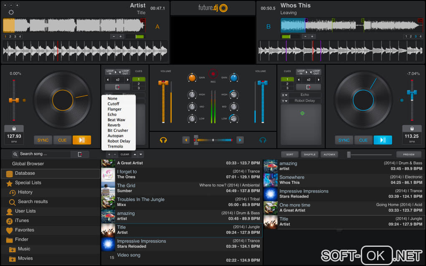This screenshot has height=266, width=426.
Task: Click the crossfader slider handle
Action: coord(196,140)
